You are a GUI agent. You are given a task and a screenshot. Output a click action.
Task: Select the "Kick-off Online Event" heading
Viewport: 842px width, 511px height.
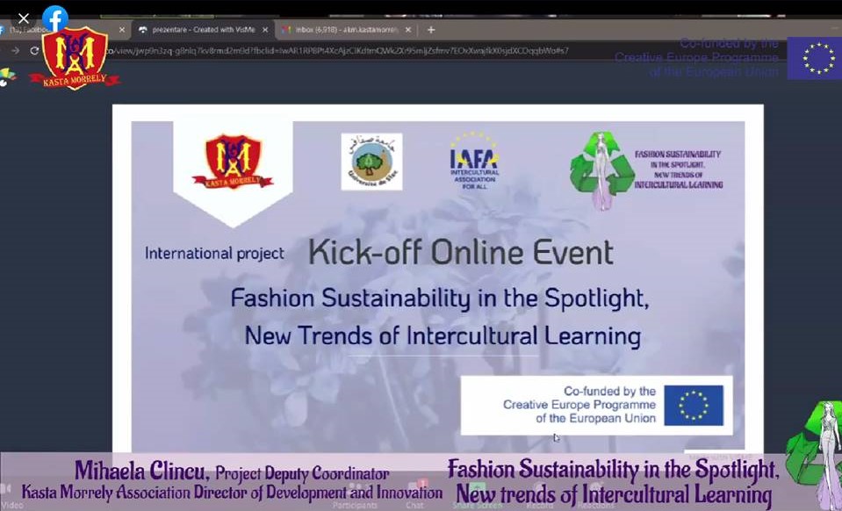(461, 252)
